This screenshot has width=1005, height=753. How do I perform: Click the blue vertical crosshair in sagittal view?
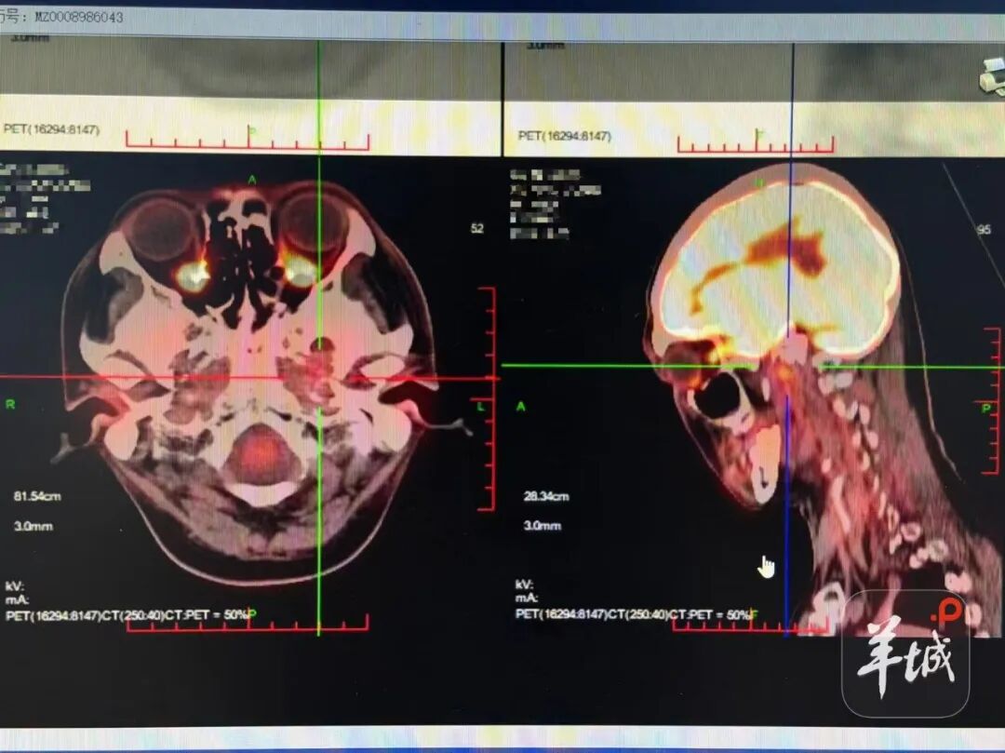click(x=788, y=558)
